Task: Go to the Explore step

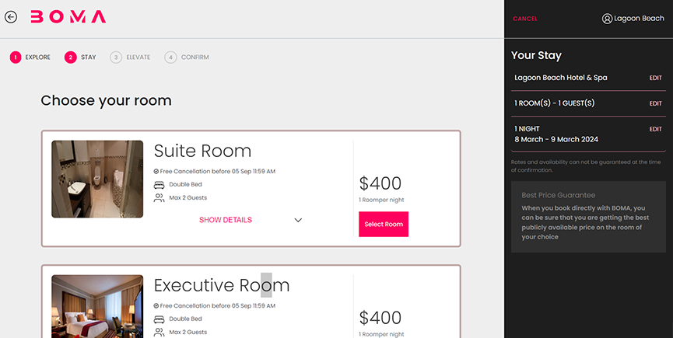Action: pyautogui.click(x=30, y=57)
